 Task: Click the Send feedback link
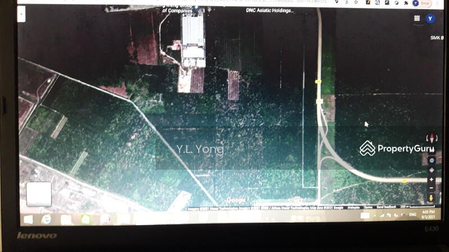click(x=386, y=207)
